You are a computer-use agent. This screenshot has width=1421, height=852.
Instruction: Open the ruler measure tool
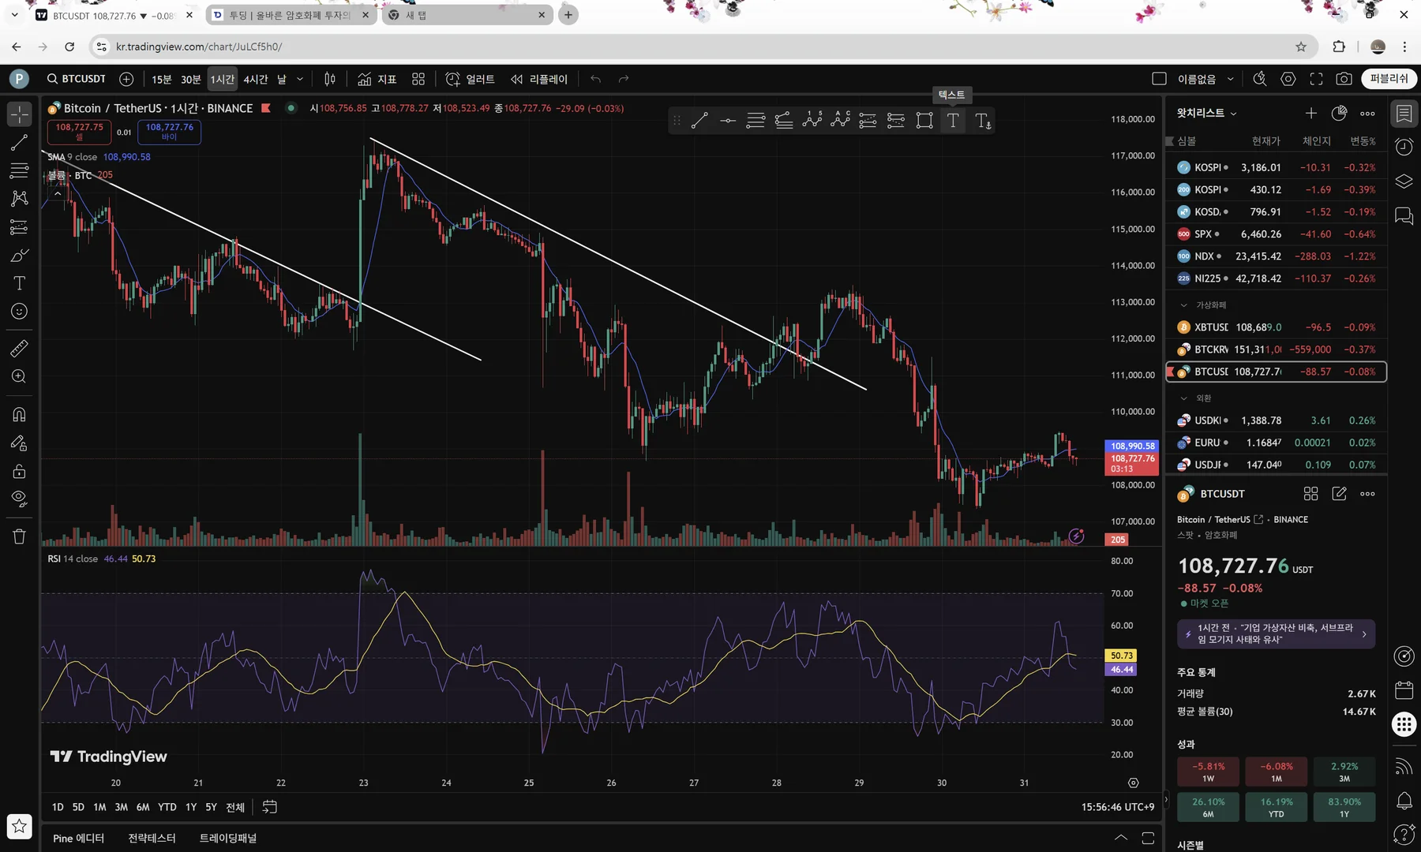19,348
